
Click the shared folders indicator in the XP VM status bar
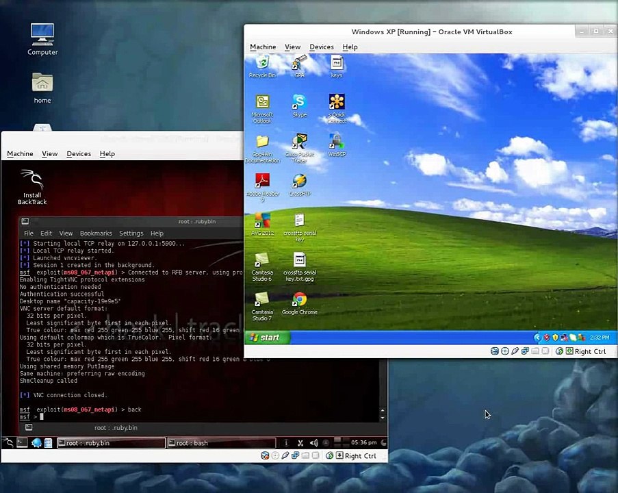point(535,351)
